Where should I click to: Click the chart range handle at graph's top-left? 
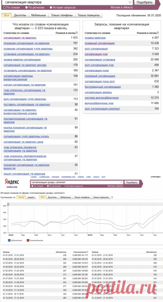(x=8, y=204)
